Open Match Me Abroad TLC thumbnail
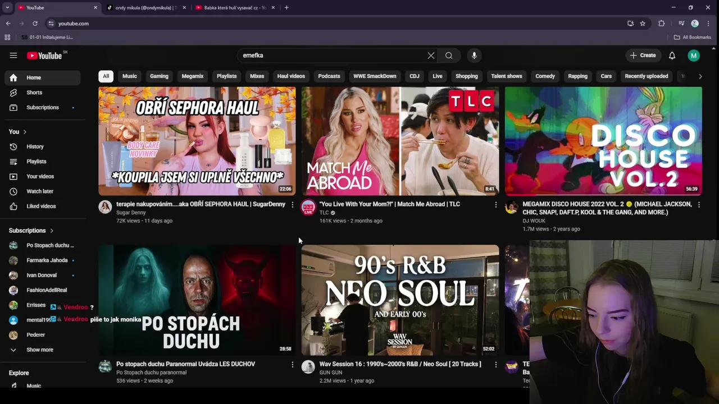 tap(400, 141)
